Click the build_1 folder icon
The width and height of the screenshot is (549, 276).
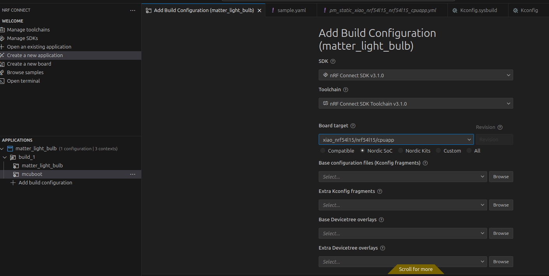13,157
